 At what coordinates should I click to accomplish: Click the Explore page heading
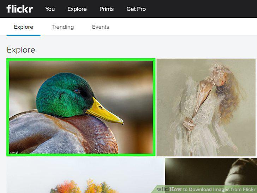tap(21, 50)
